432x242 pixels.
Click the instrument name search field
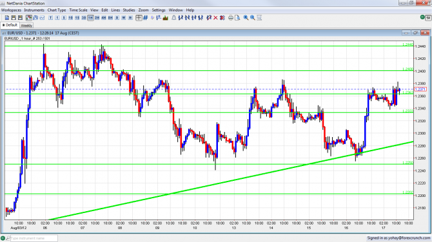(34, 238)
